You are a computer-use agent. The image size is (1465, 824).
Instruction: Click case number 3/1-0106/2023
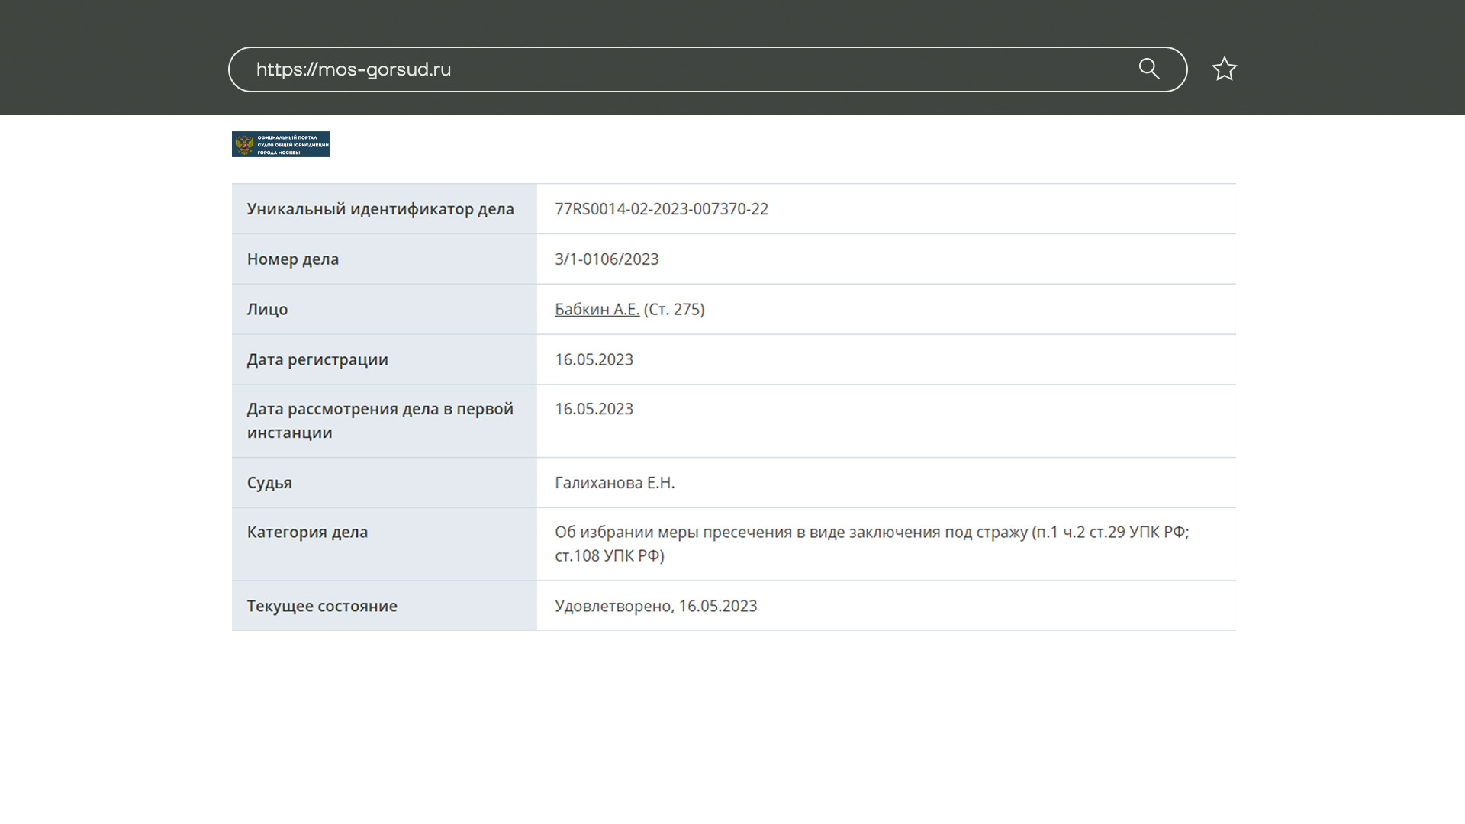607,259
